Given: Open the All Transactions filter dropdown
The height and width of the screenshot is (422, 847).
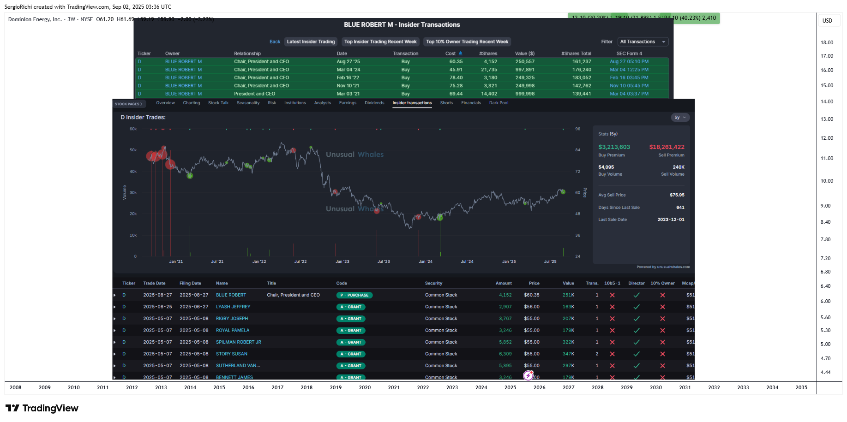Looking at the screenshot, I should pos(643,42).
